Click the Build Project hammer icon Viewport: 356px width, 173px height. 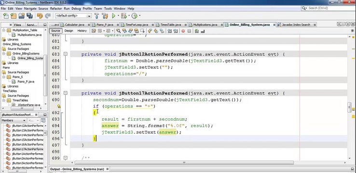tap(96, 16)
